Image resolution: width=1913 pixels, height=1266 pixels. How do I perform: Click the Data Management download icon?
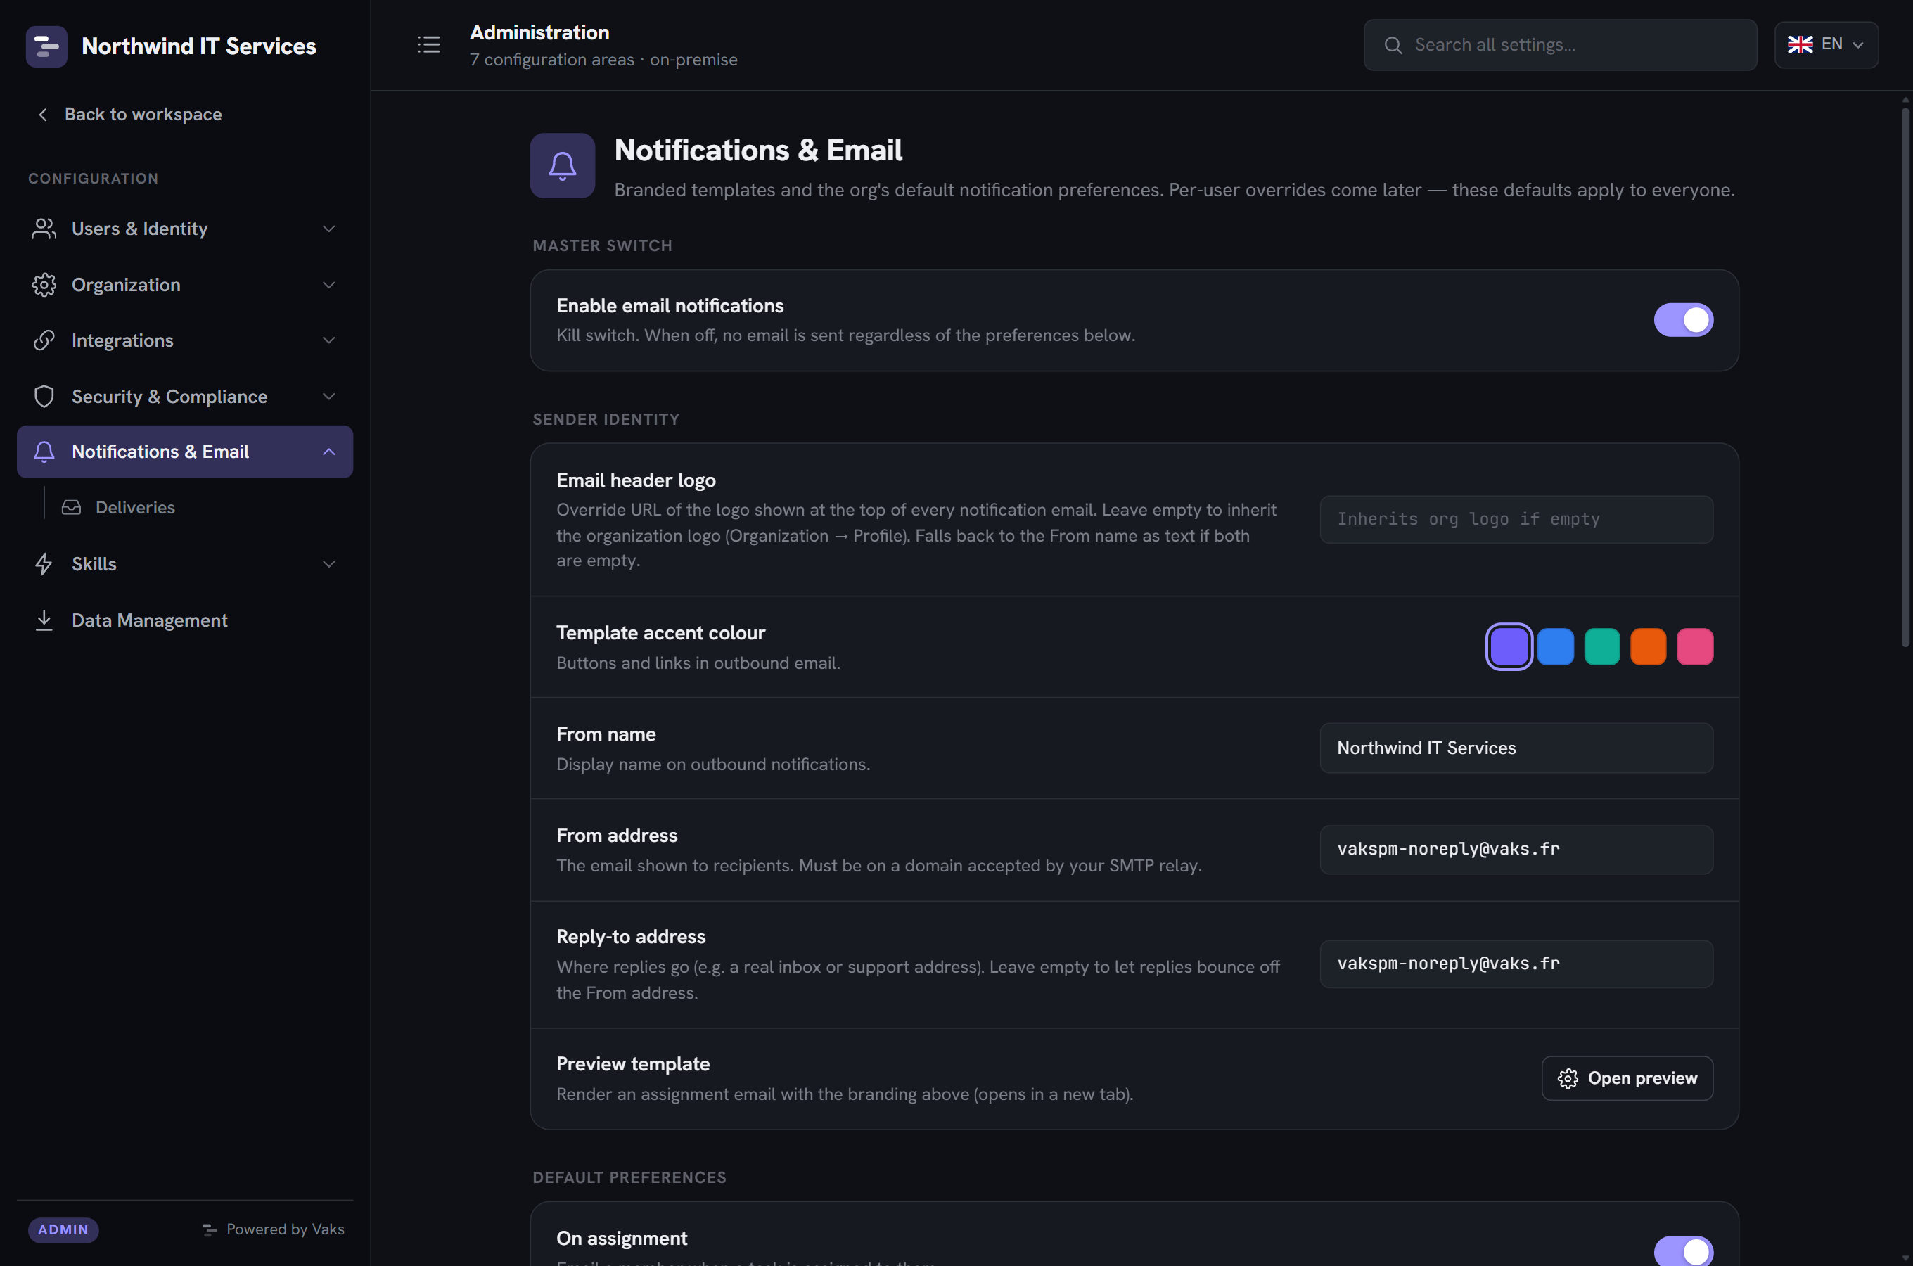pos(44,620)
